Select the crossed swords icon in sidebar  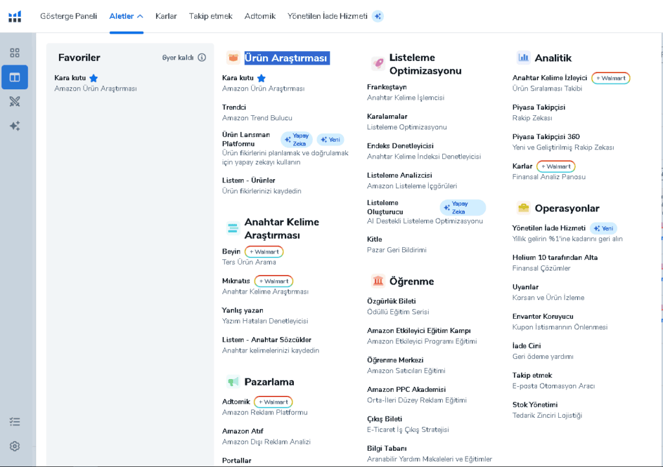(15, 102)
